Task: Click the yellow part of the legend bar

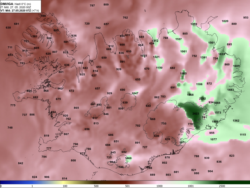Action: 64,182
